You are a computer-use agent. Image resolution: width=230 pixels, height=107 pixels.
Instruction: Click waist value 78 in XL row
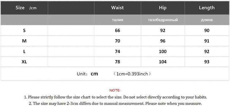tap(118, 62)
